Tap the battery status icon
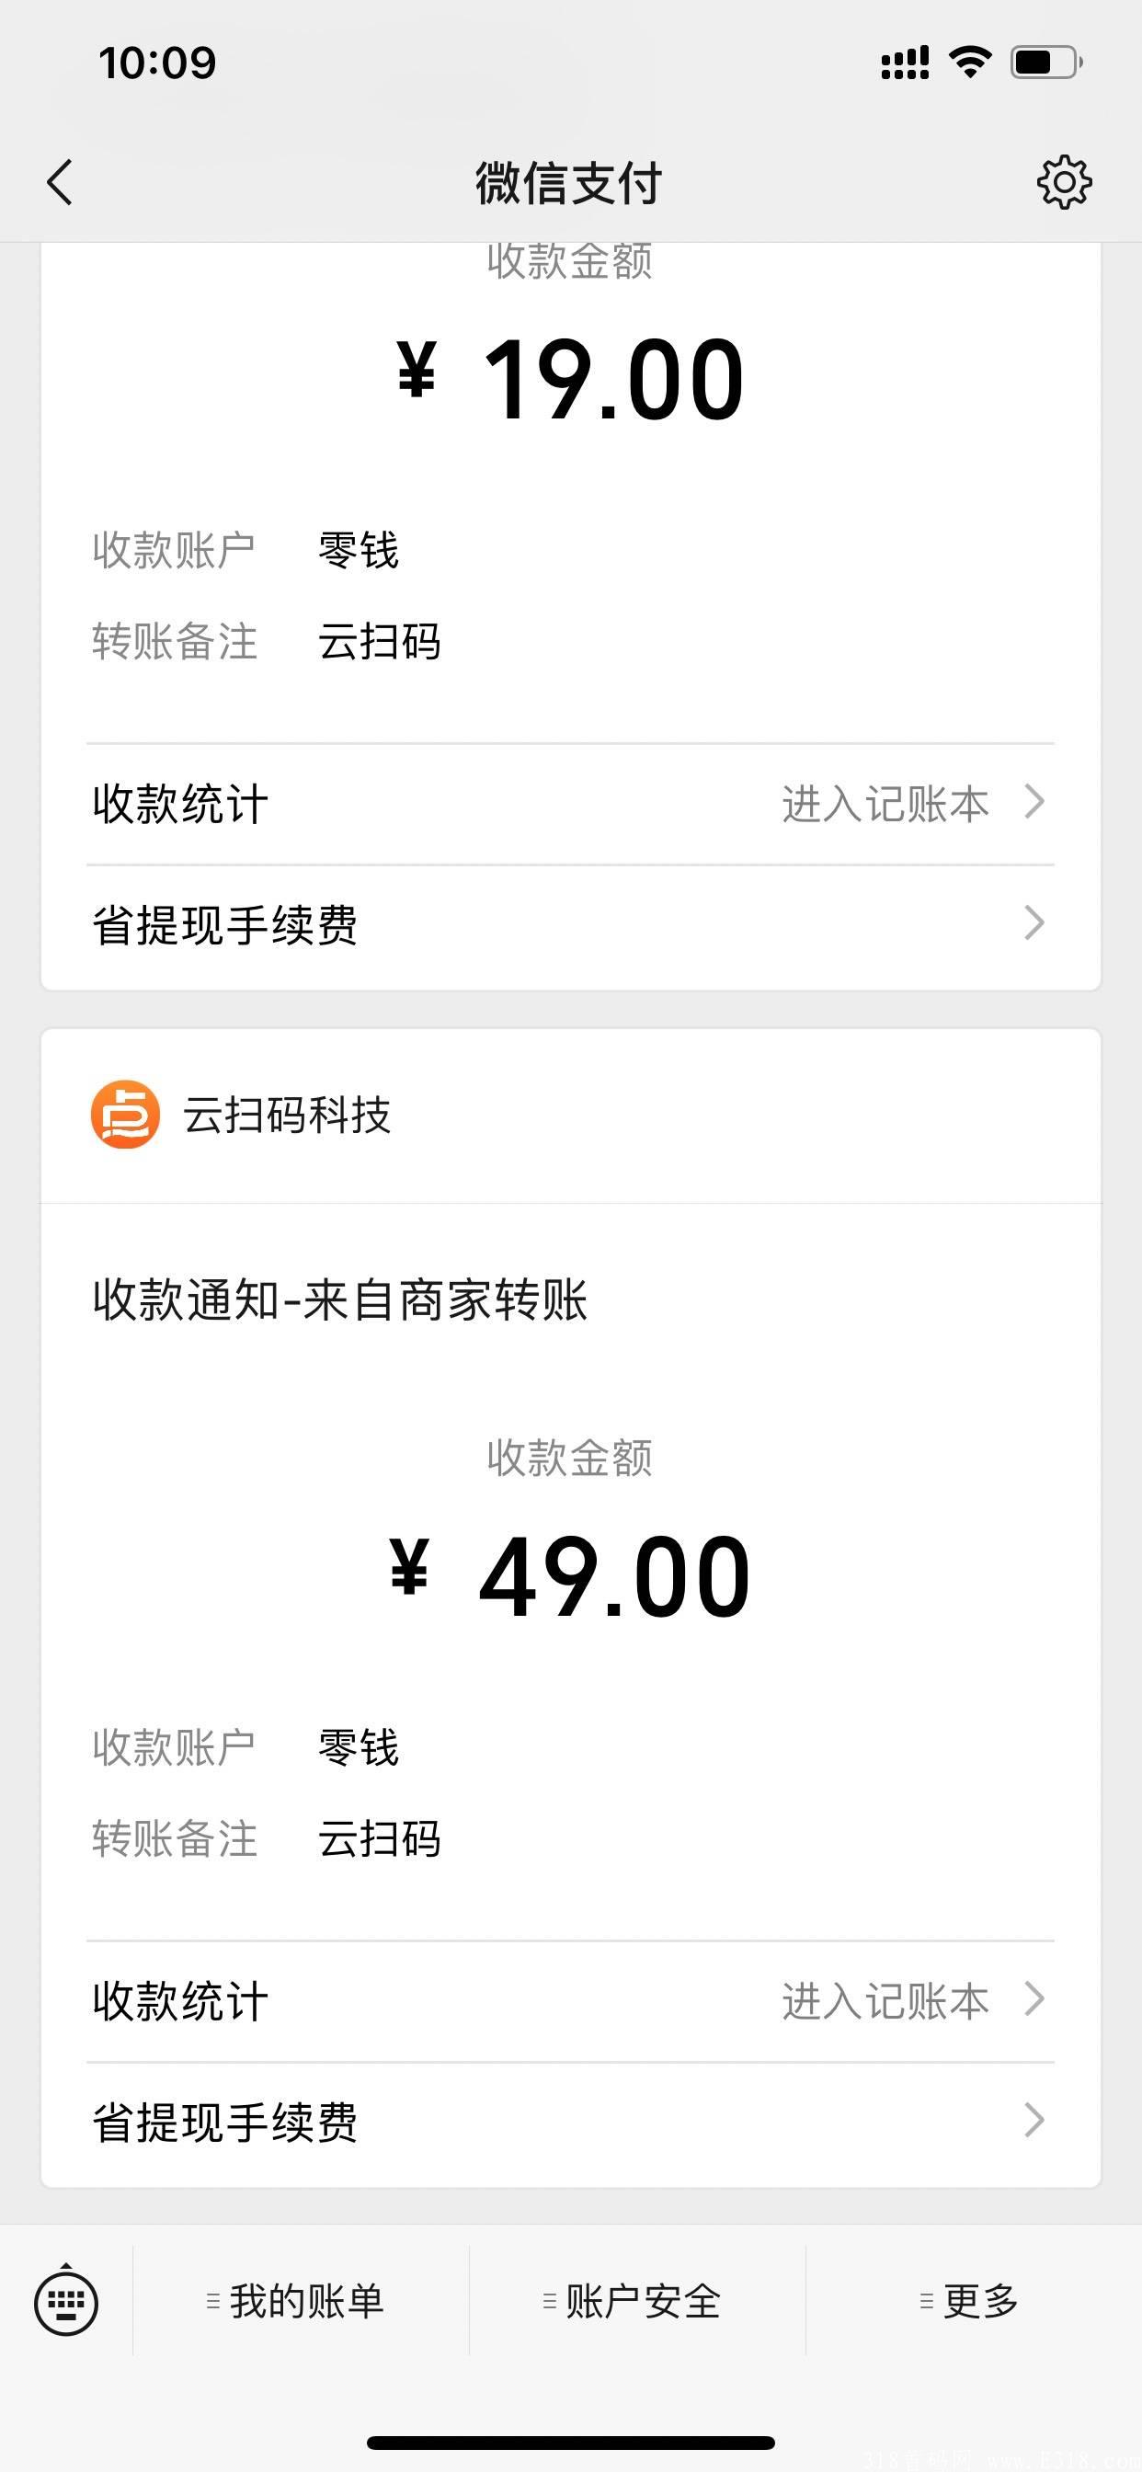1142x2472 pixels. 1046,63
